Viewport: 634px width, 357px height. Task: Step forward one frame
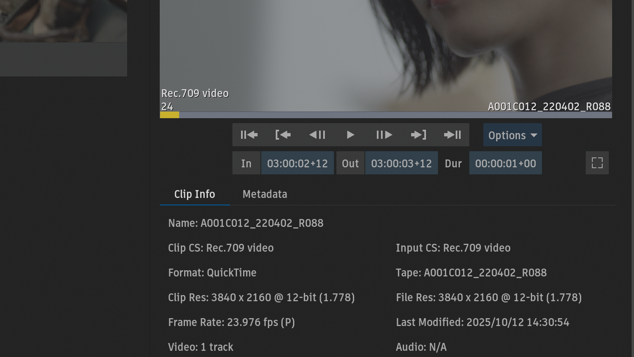tap(384, 135)
